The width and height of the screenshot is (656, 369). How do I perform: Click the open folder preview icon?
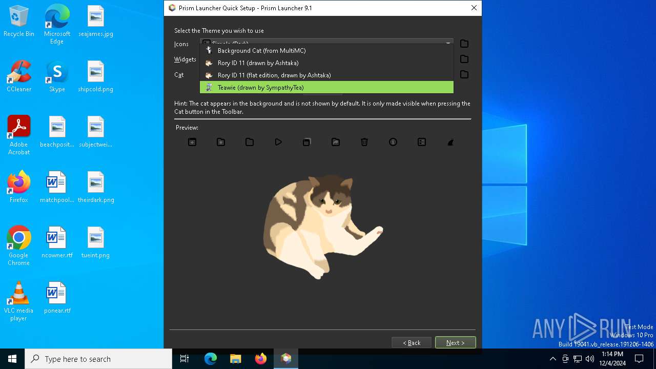336,142
